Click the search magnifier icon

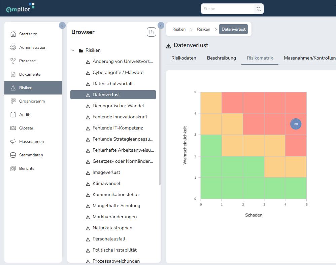pyautogui.click(x=259, y=9)
